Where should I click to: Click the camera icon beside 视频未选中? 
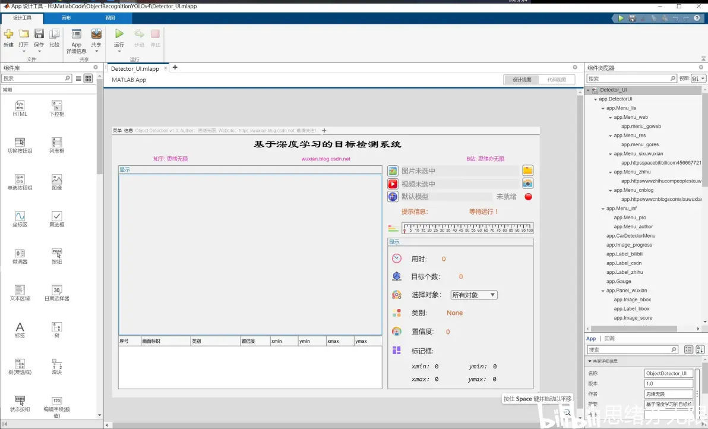tap(527, 184)
